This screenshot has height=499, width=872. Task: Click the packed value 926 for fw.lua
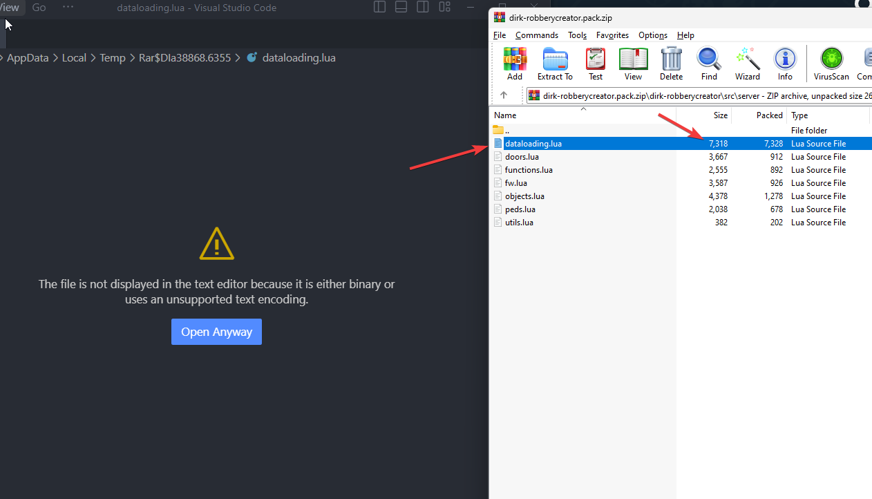tap(777, 183)
